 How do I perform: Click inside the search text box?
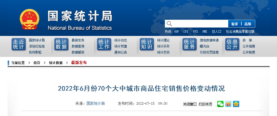pyautogui.click(x=200, y=24)
